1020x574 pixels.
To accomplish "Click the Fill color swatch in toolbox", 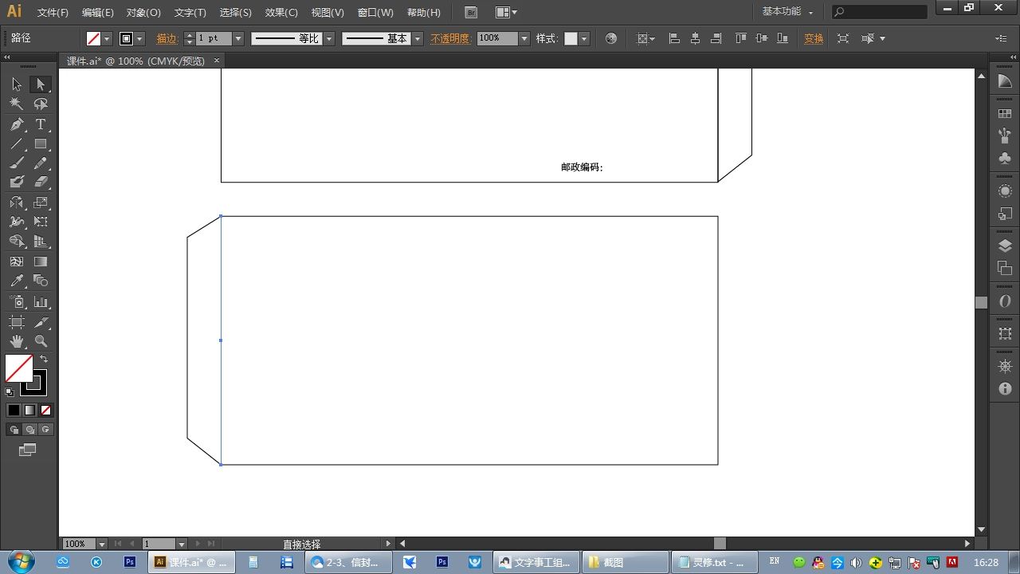I will pos(19,369).
